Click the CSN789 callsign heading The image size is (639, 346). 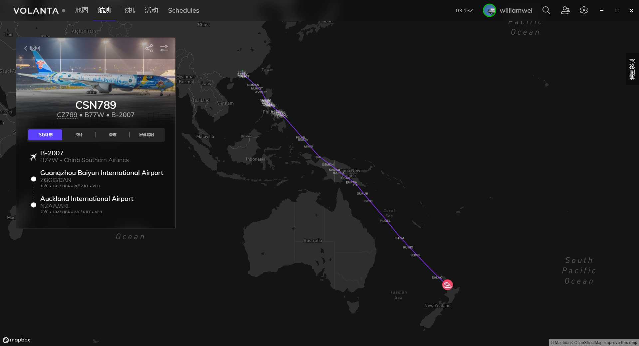point(96,105)
